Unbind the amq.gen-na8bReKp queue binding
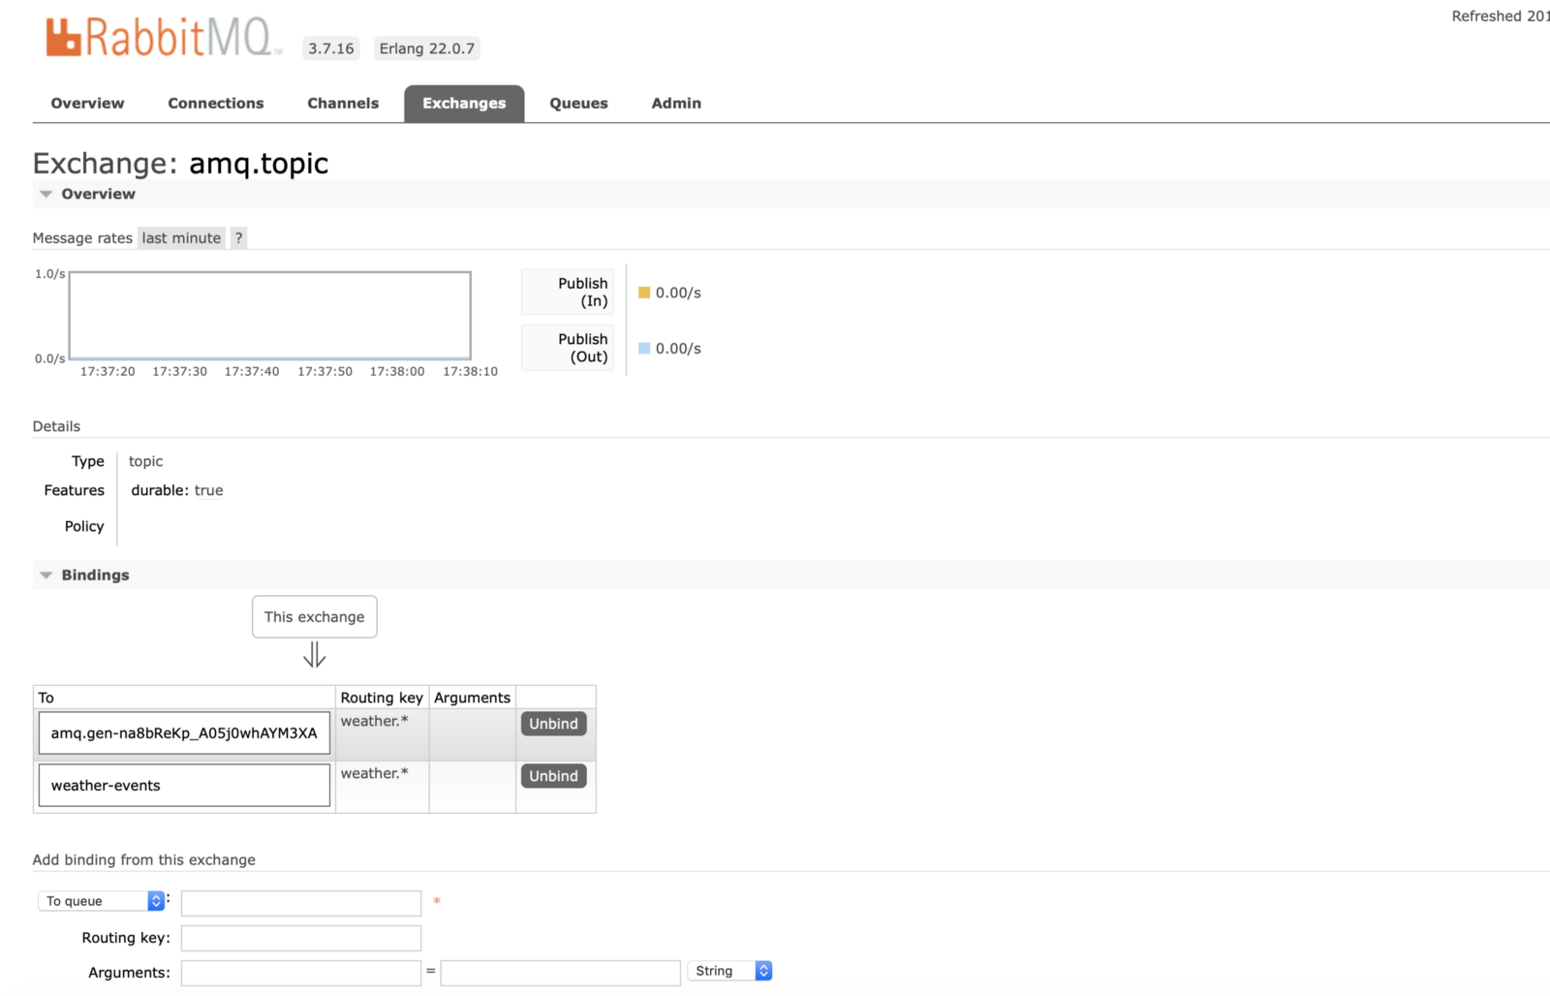The image size is (1550, 996). (553, 723)
